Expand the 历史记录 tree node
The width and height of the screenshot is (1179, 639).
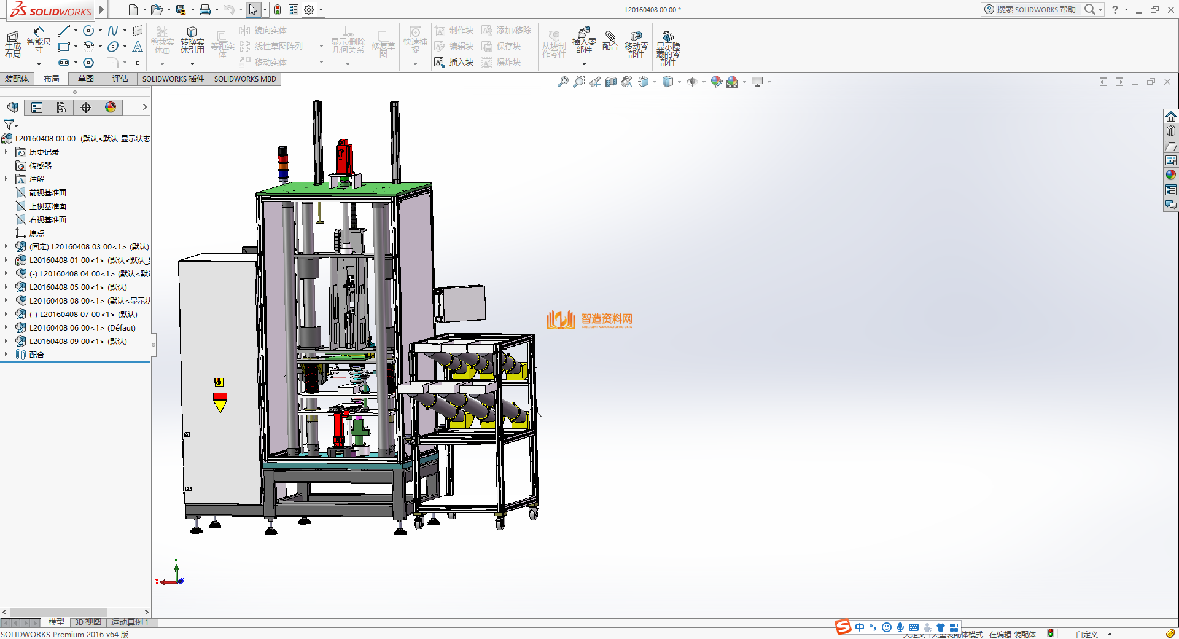pos(6,152)
